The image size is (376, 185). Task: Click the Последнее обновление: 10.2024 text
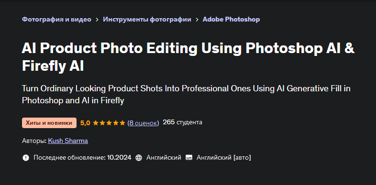click(x=82, y=157)
